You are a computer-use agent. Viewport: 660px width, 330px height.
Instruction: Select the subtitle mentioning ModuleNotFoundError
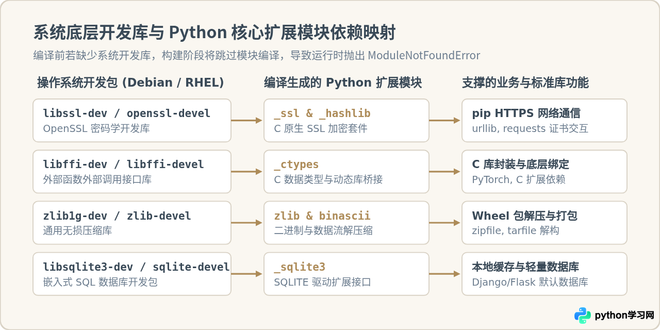tap(256, 56)
